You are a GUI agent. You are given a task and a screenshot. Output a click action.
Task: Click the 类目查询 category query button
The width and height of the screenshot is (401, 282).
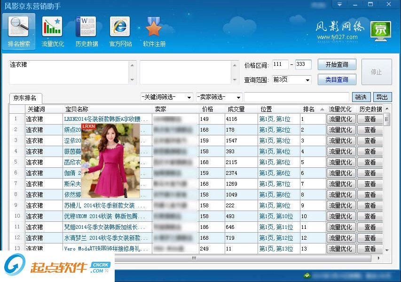[x=337, y=79]
